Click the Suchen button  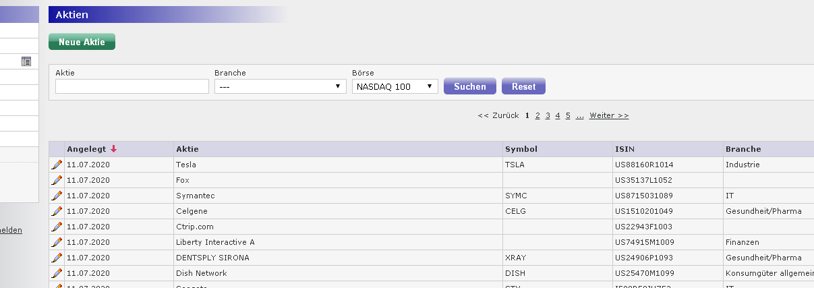pyautogui.click(x=469, y=86)
